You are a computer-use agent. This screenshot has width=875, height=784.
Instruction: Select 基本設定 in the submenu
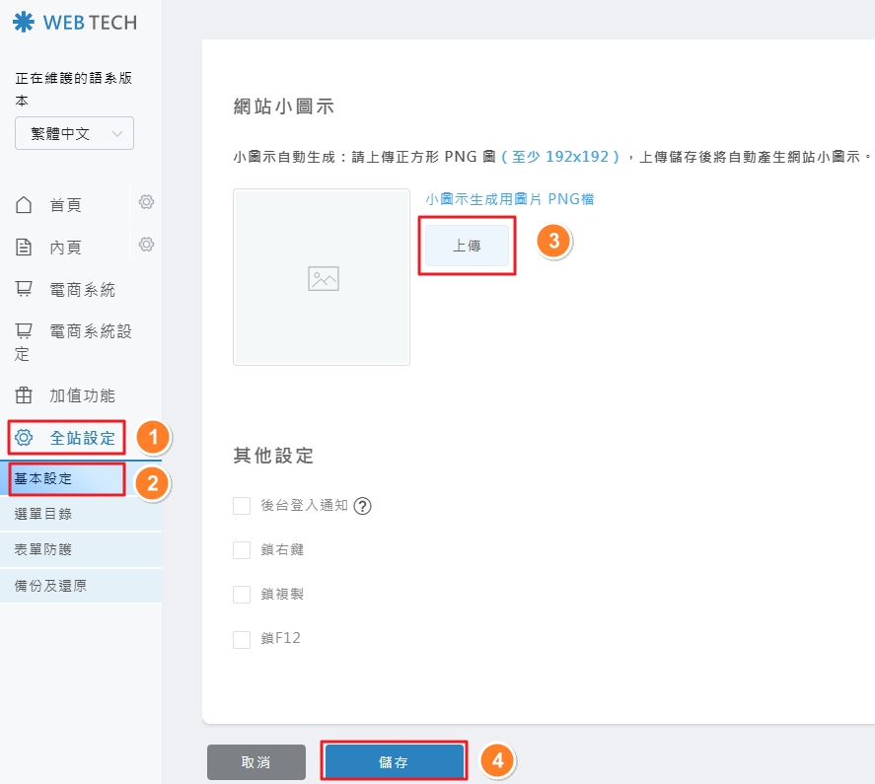click(x=67, y=479)
